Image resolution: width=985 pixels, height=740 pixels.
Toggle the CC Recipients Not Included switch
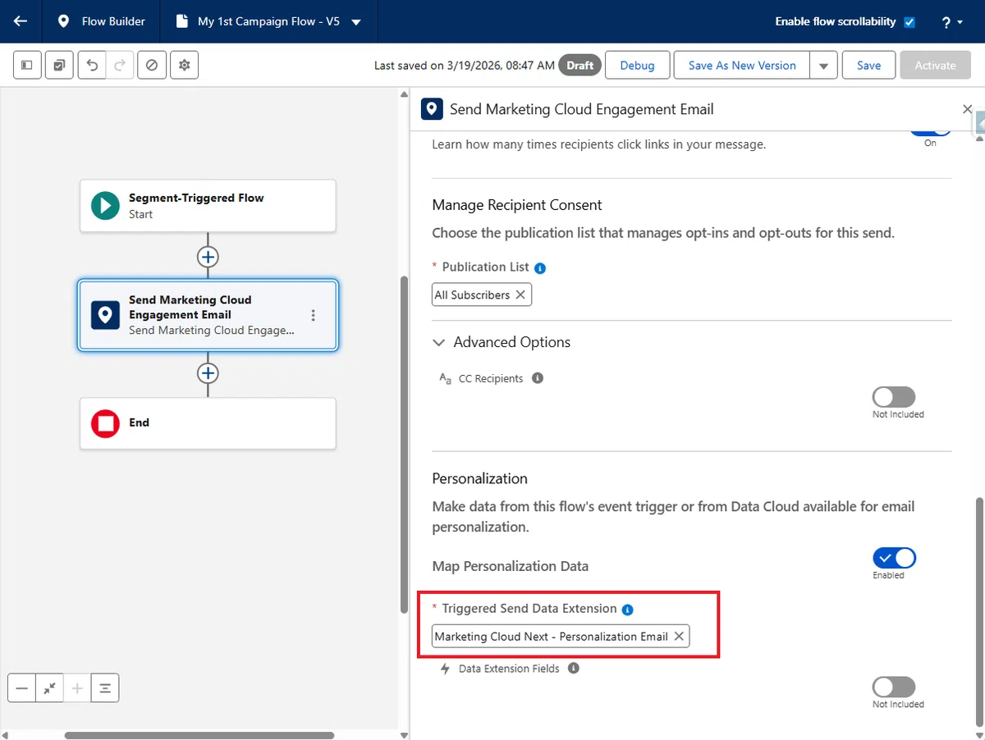tap(894, 397)
